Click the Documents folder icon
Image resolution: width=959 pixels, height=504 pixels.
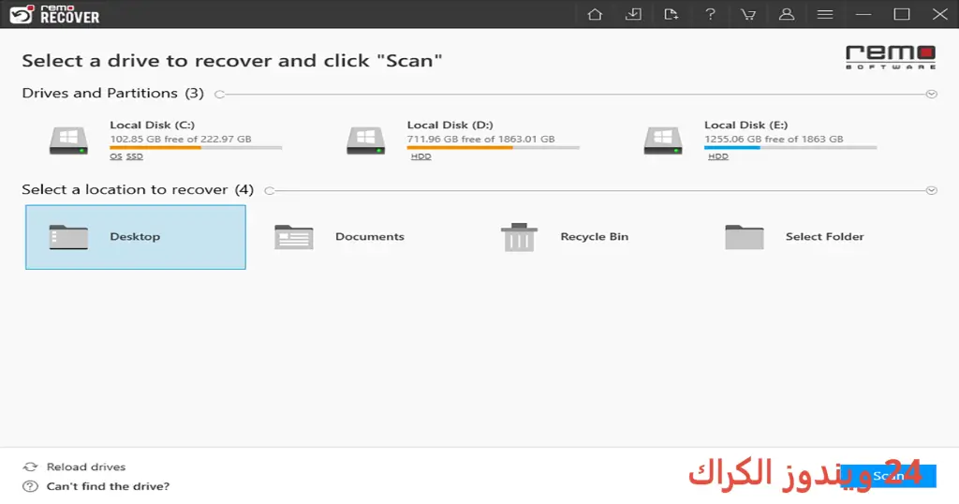click(x=293, y=237)
